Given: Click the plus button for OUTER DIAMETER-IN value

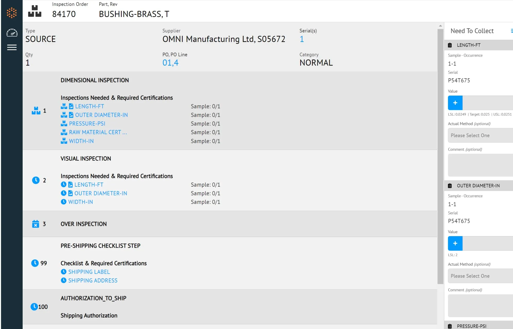Looking at the screenshot, I should (x=455, y=243).
